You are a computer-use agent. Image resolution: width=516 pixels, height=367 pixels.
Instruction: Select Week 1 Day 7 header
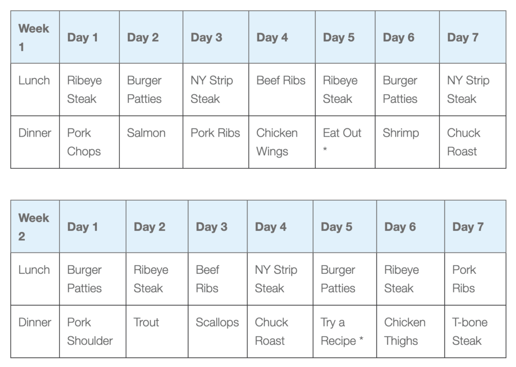point(473,37)
